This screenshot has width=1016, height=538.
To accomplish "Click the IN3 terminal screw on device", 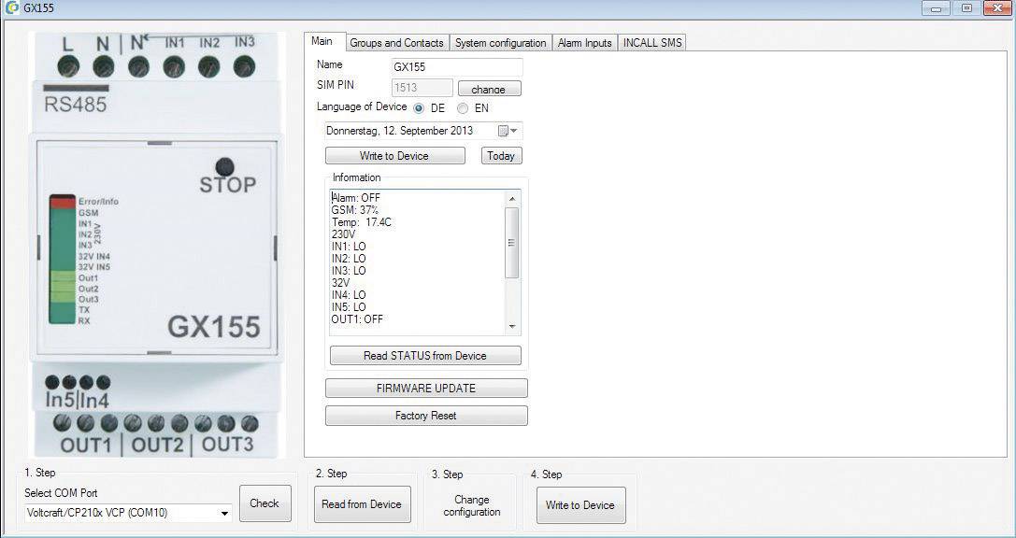I will click(244, 66).
